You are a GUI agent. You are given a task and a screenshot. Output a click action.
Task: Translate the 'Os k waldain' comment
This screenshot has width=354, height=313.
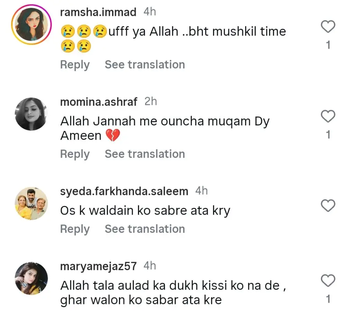pyautogui.click(x=145, y=229)
